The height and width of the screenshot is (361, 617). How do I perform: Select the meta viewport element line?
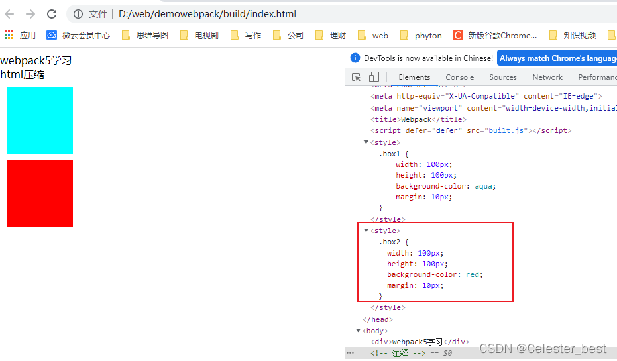(x=494, y=108)
